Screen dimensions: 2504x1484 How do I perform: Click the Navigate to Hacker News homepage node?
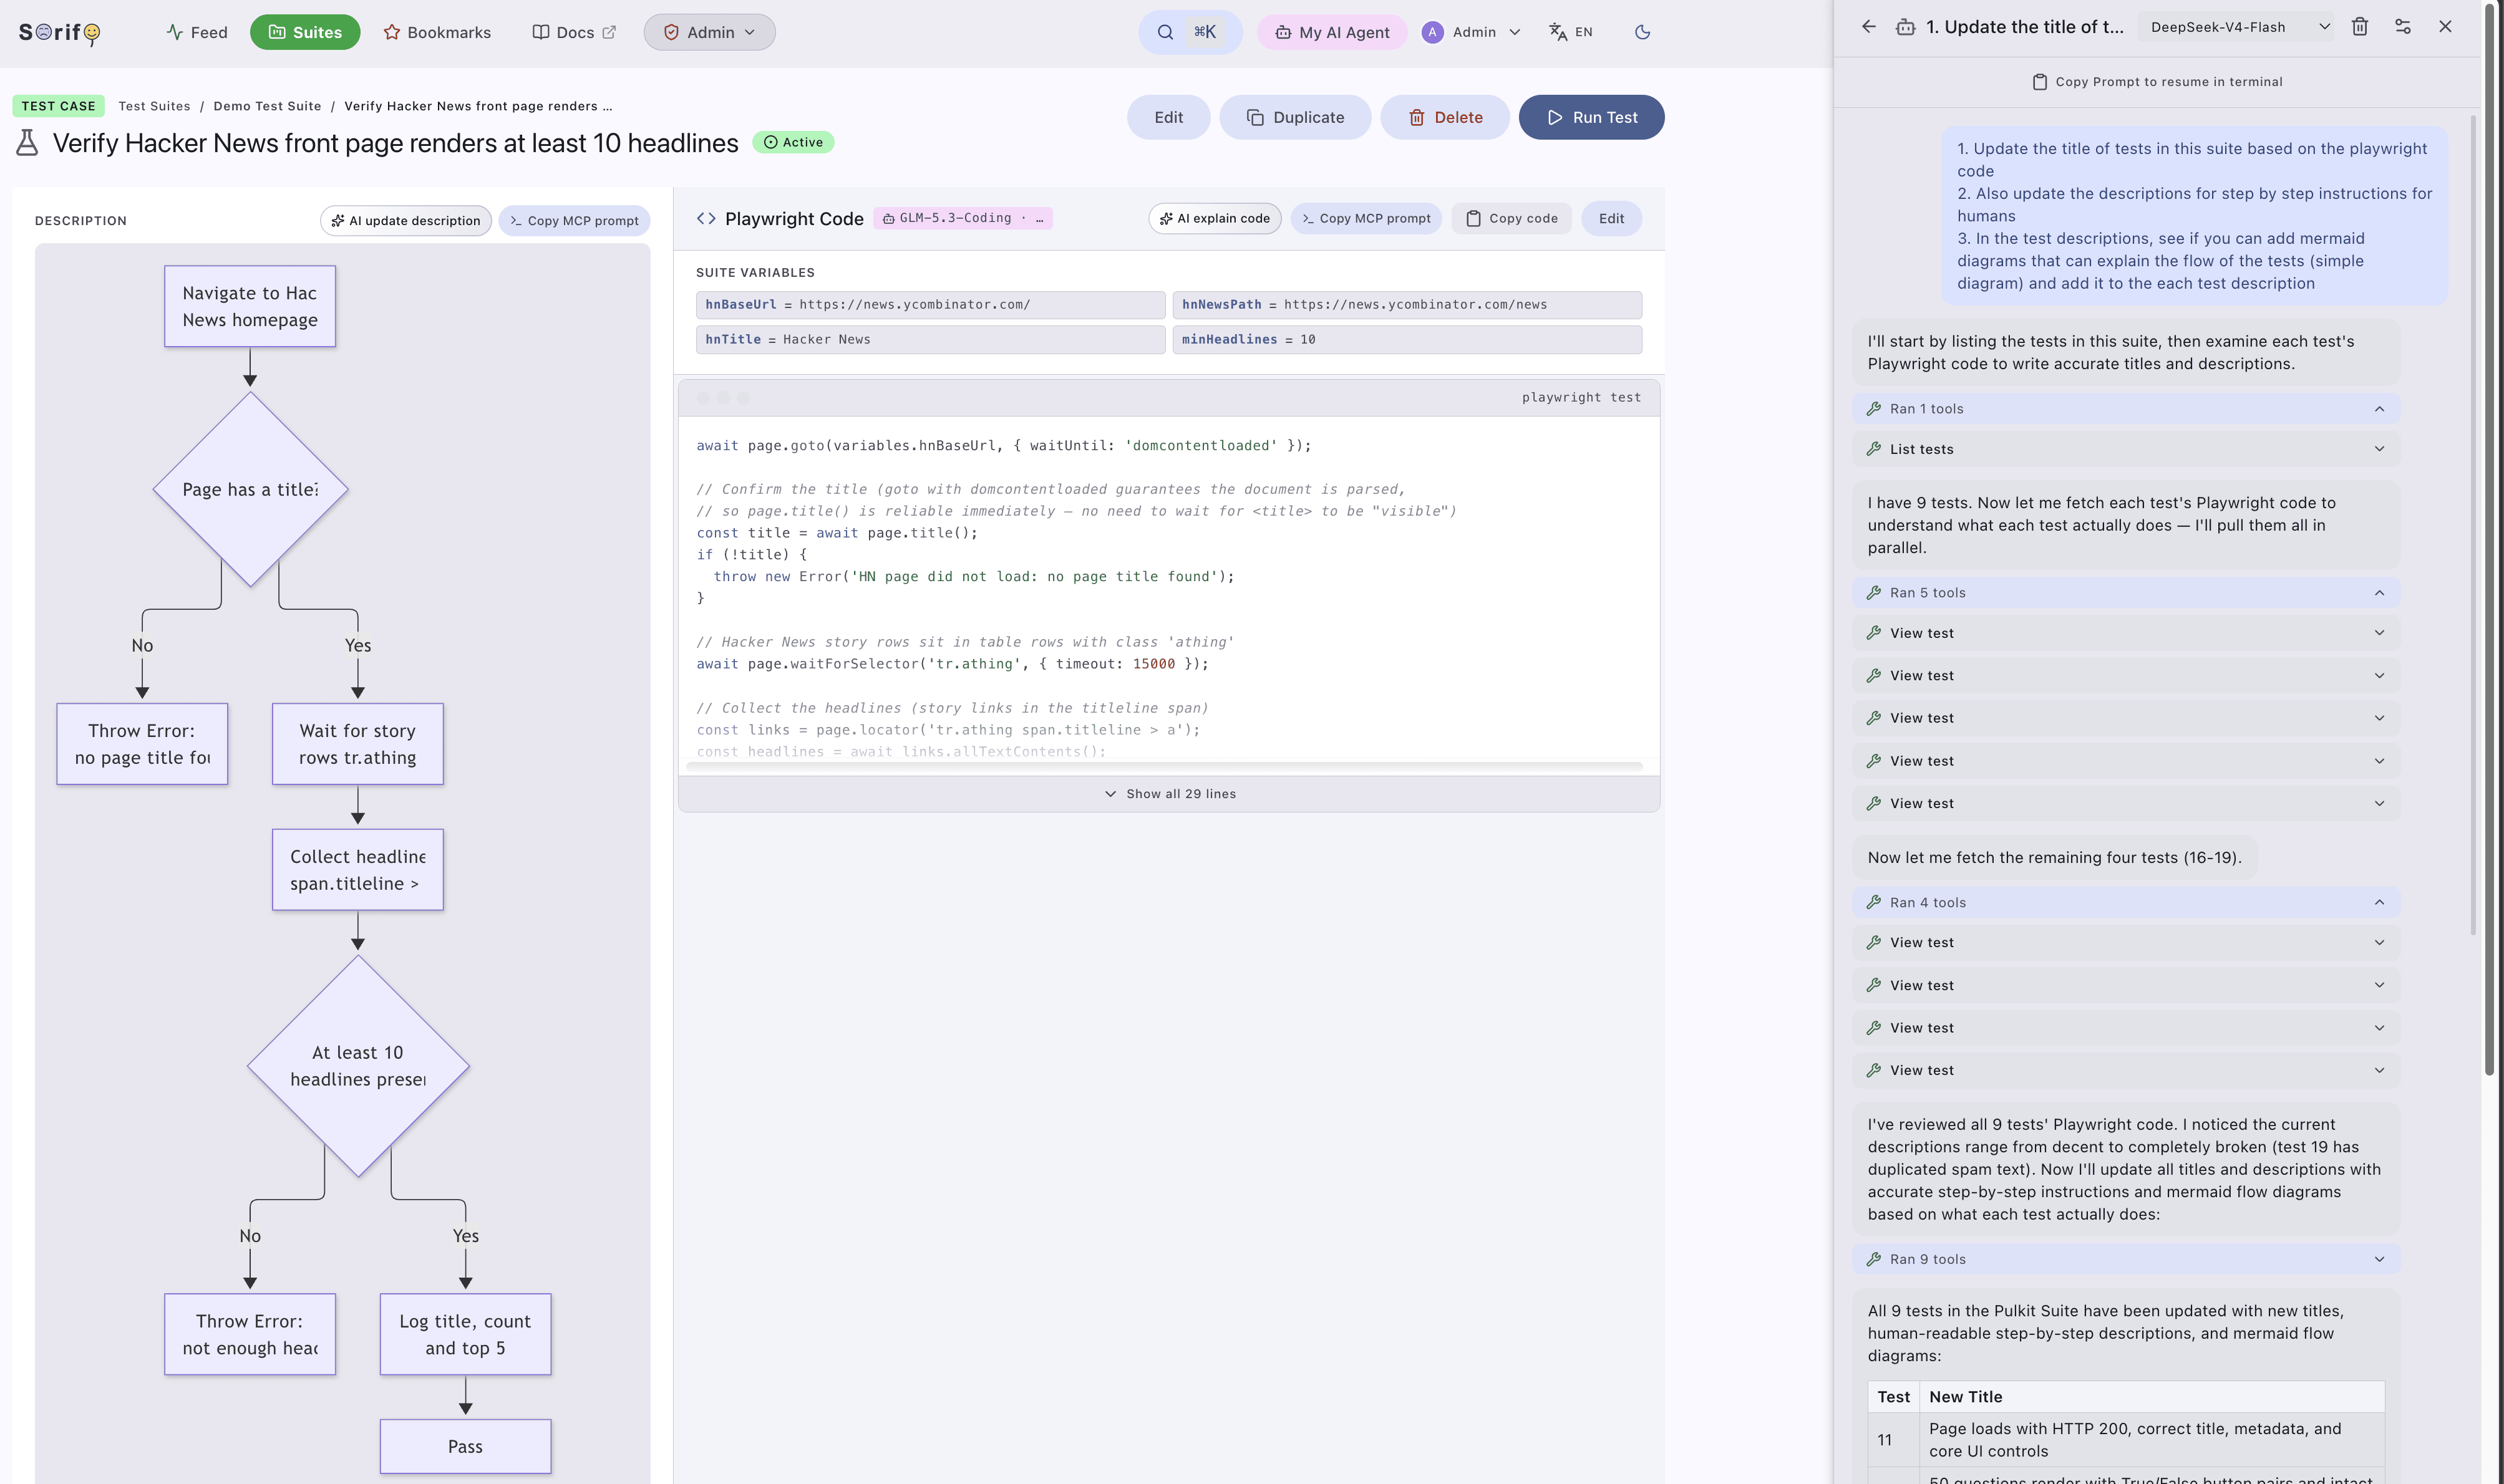(x=250, y=306)
